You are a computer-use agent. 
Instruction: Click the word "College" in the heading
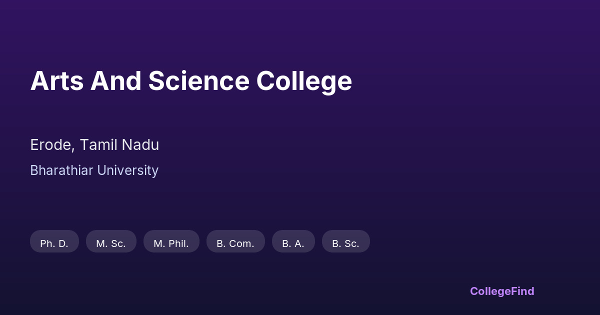point(304,81)
